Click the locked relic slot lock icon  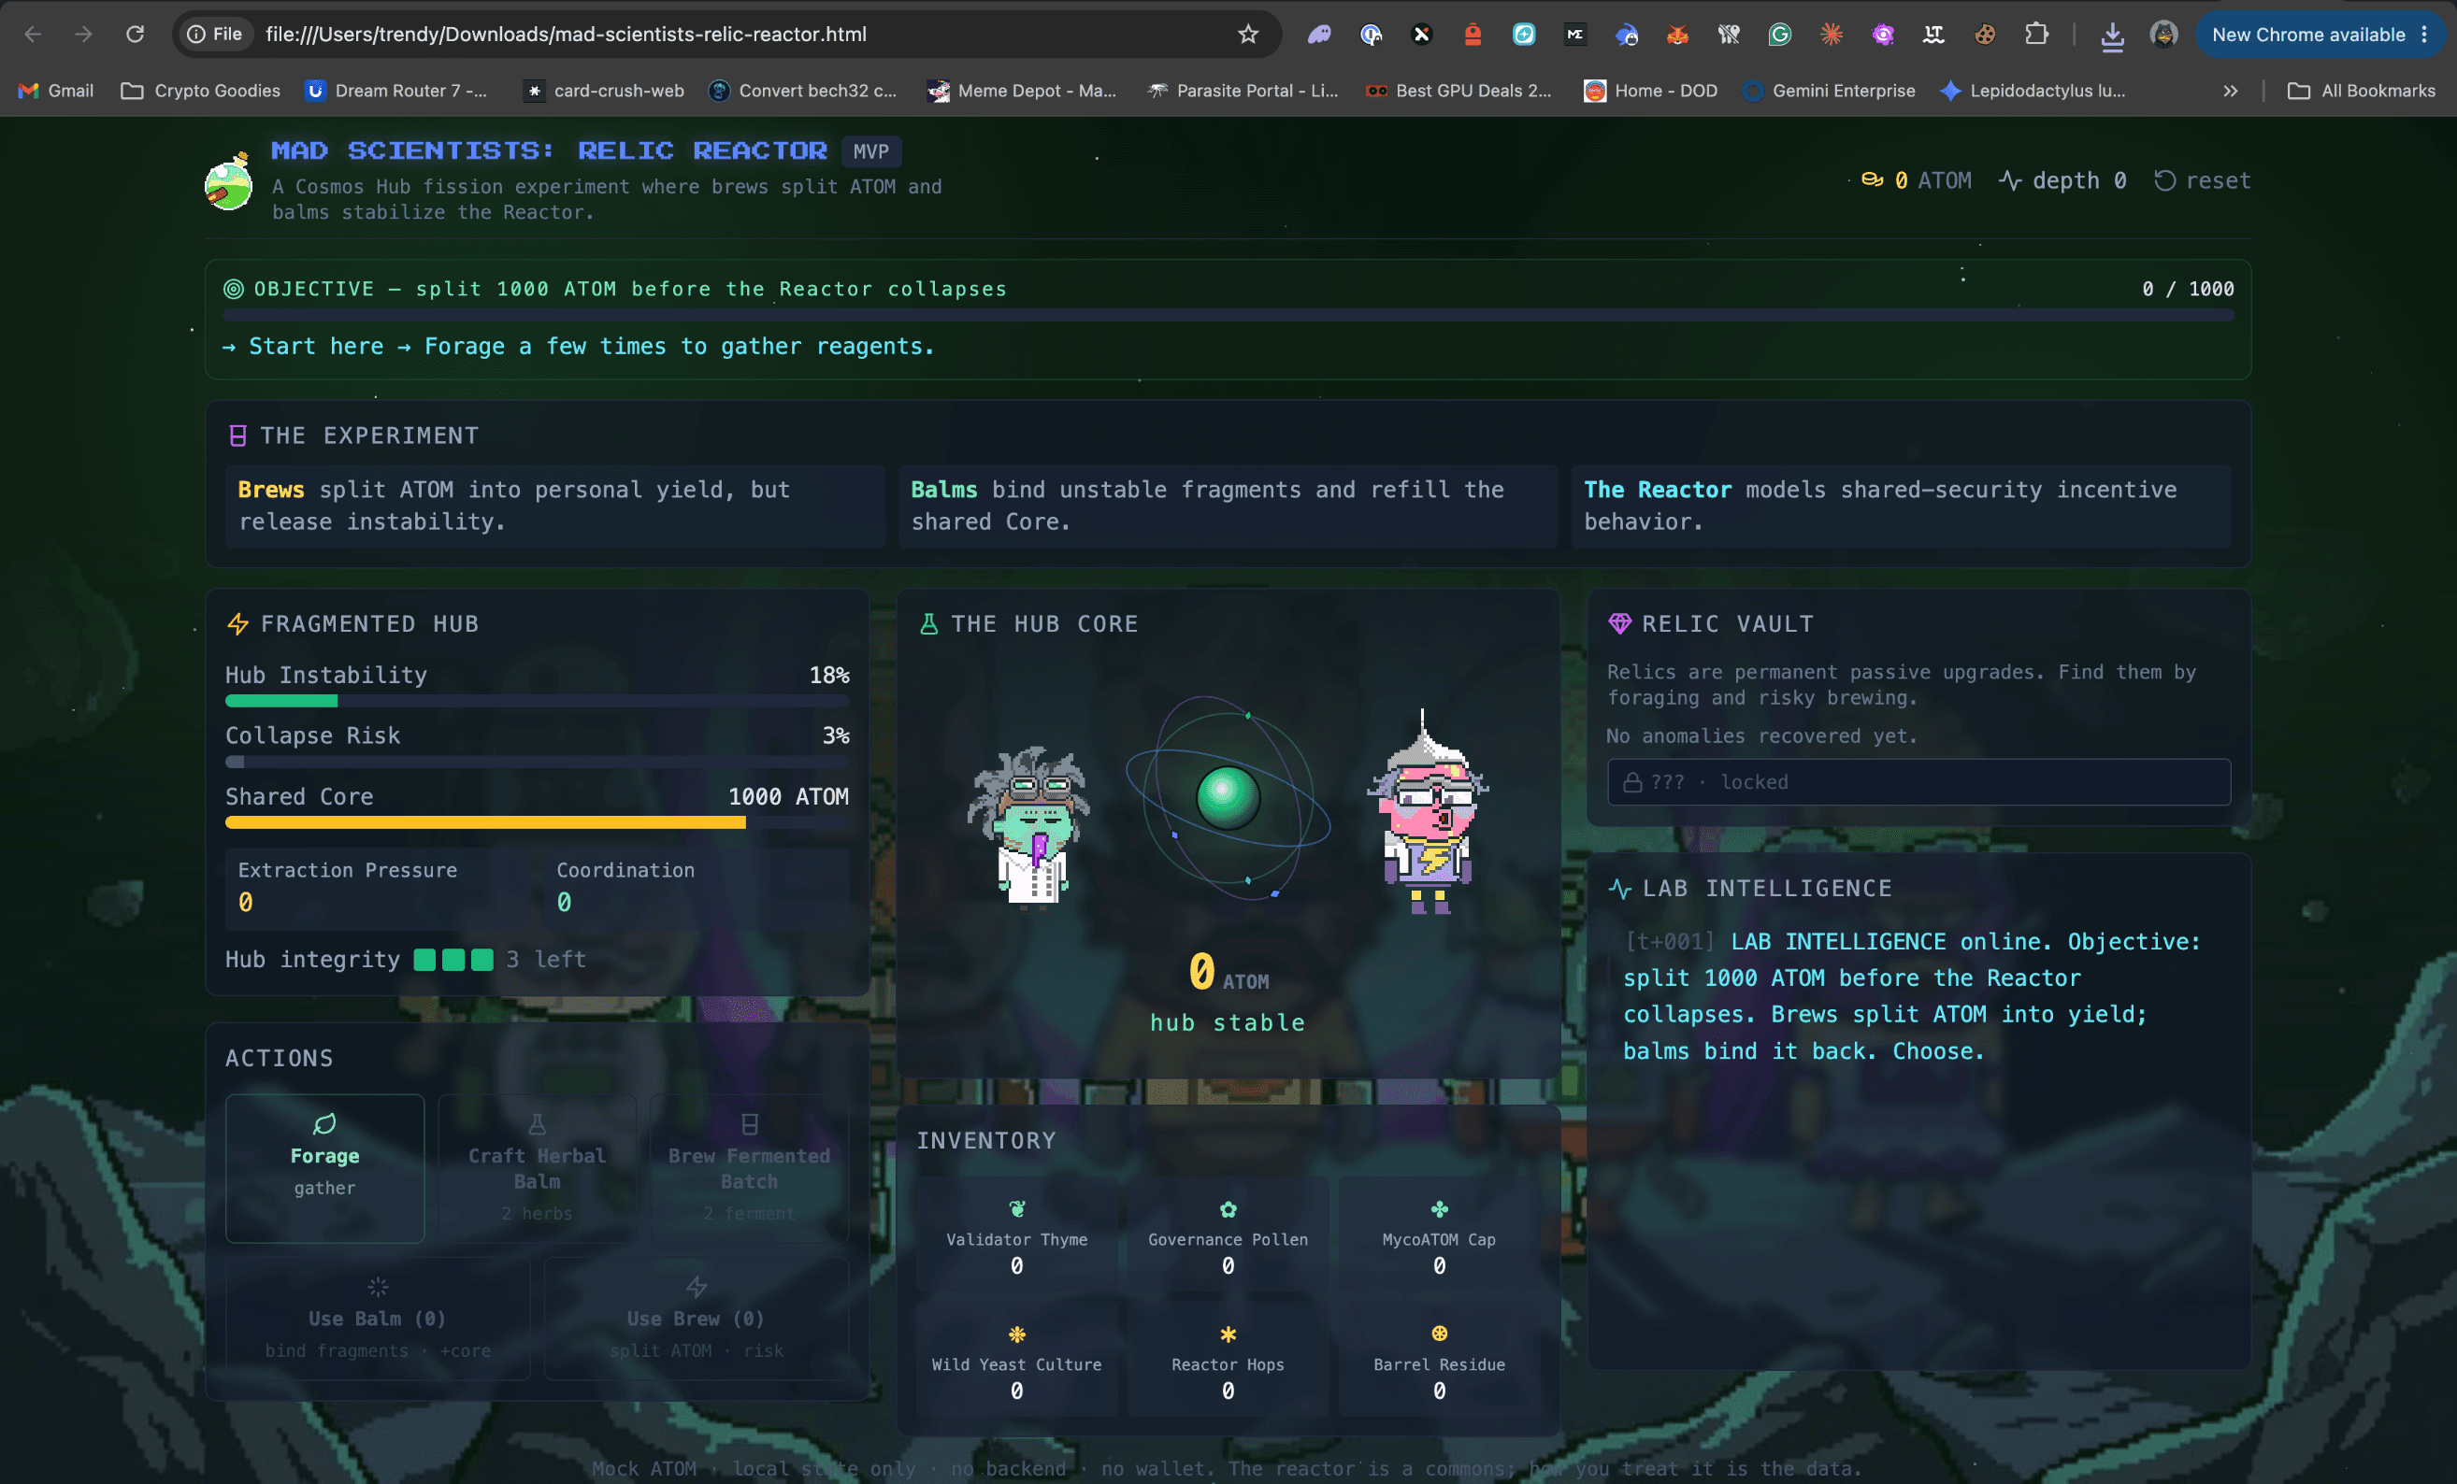1632,782
